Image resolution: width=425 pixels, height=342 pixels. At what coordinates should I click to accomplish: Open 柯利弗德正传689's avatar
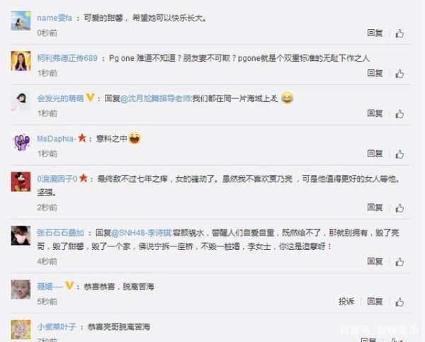click(x=21, y=61)
